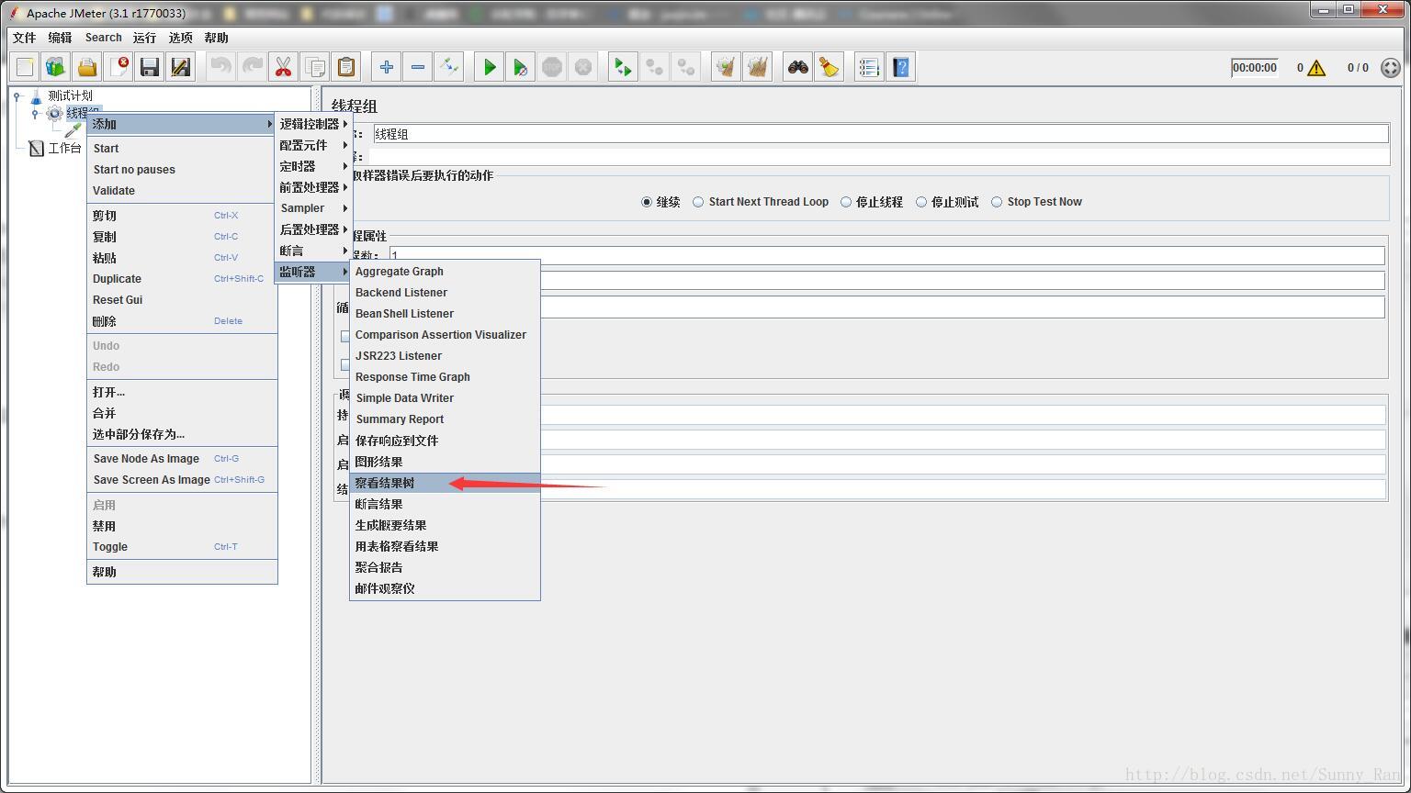Collapse the 测试计划 tree node toggle
The width and height of the screenshot is (1411, 793).
(x=17, y=95)
